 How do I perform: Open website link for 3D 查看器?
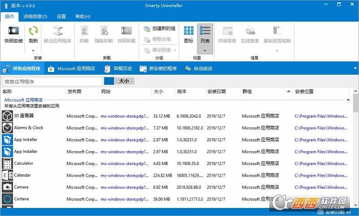[x=125, y=116]
